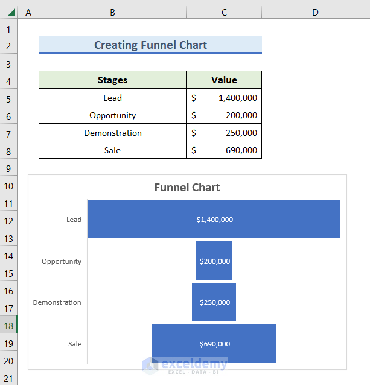
Task: Click the 'Creating Funnel Chart' title cell
Action: click(150, 45)
